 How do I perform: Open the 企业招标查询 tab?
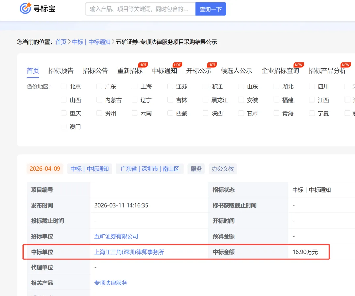tap(280, 71)
